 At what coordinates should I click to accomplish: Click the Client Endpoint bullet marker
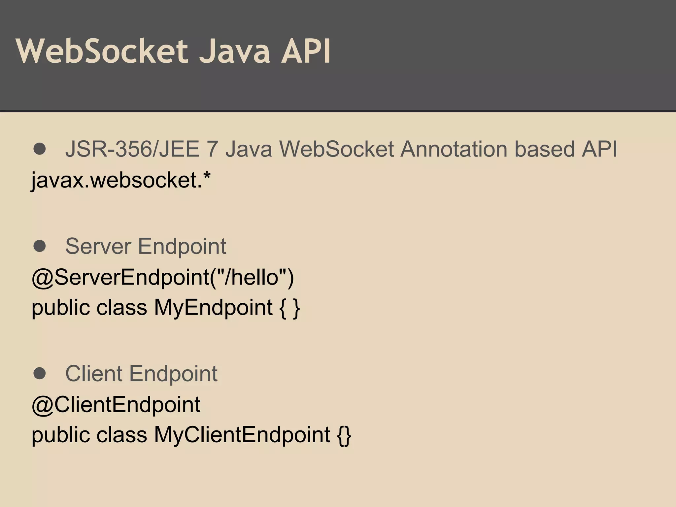click(x=40, y=373)
